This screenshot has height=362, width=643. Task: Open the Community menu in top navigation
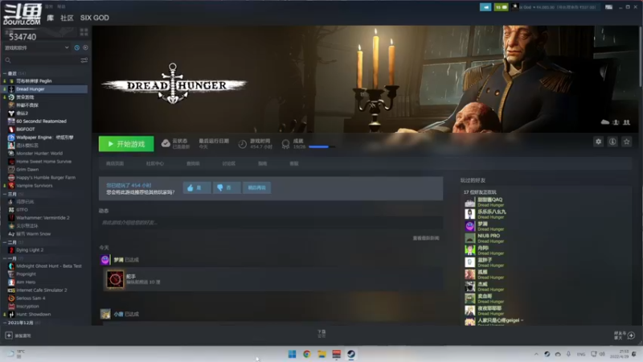pos(67,18)
